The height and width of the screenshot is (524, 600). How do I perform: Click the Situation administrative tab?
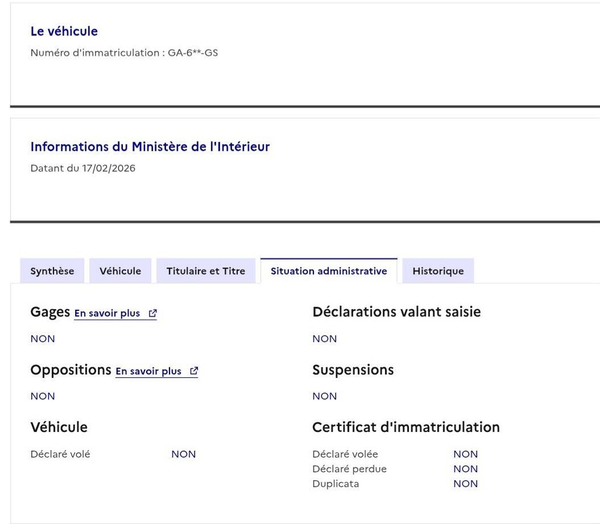329,271
